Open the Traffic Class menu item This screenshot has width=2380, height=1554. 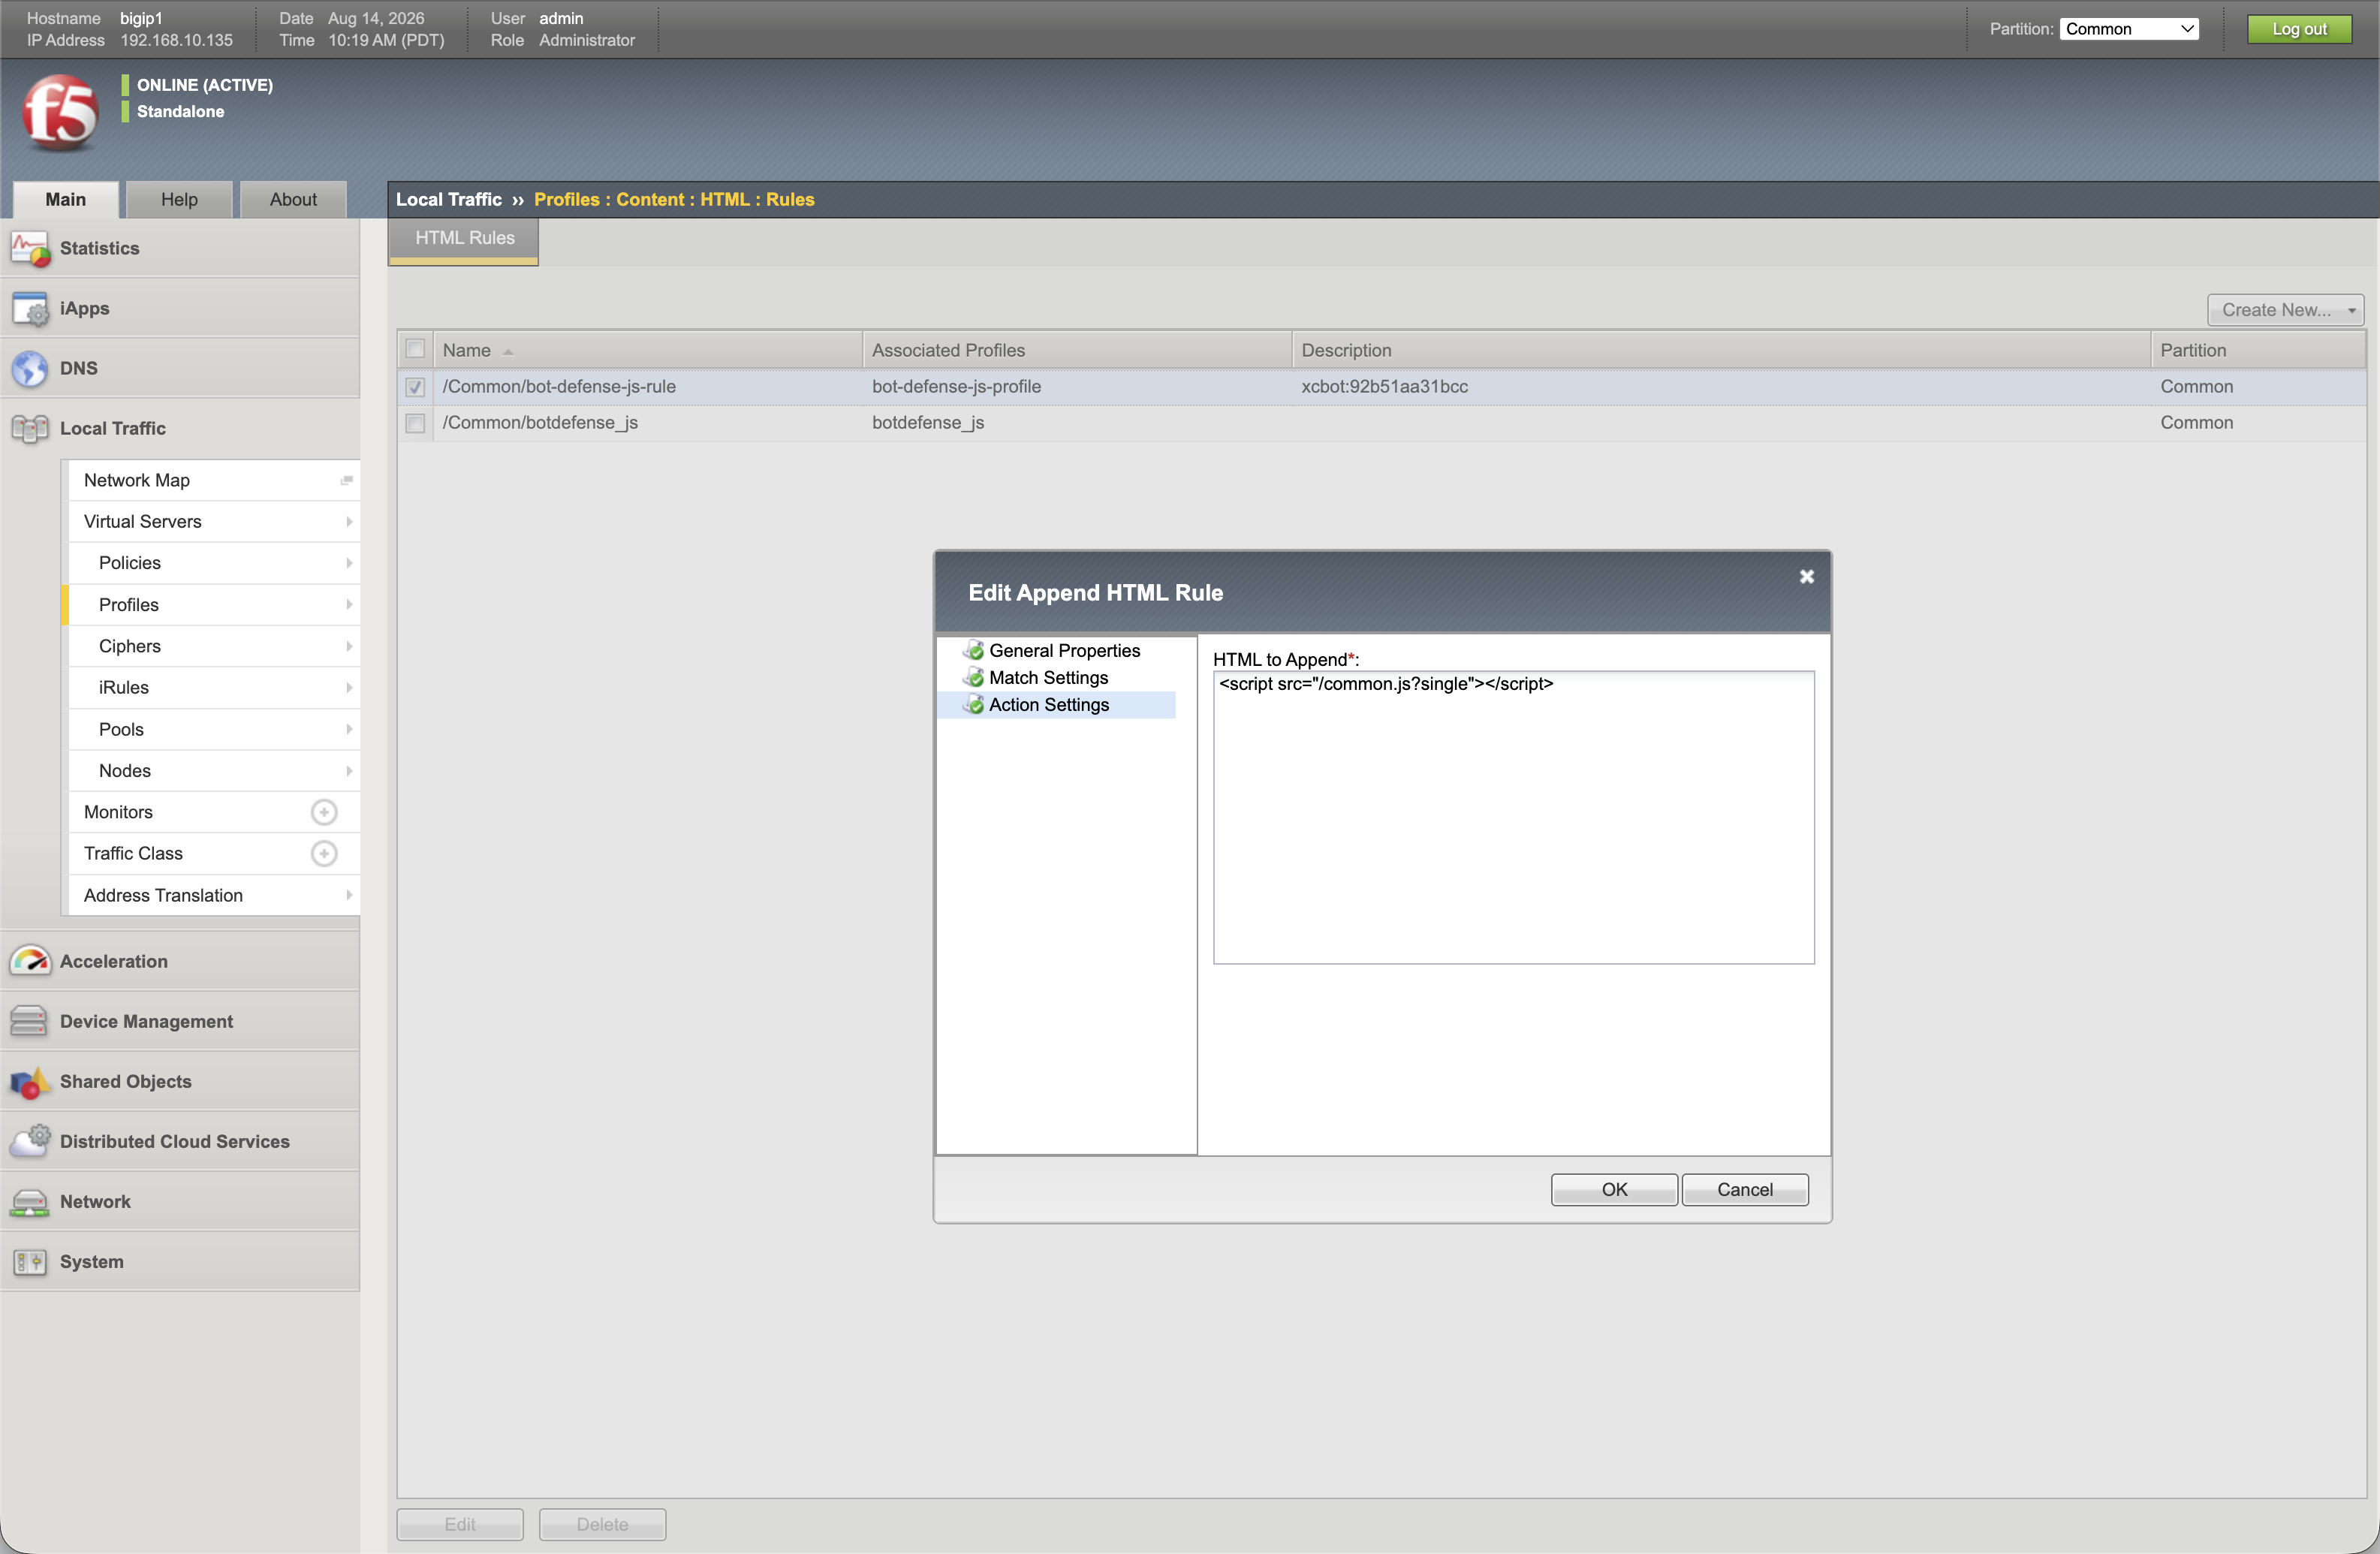point(215,854)
